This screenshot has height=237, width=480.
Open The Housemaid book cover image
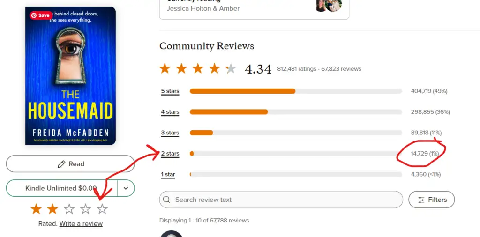[x=70, y=76]
